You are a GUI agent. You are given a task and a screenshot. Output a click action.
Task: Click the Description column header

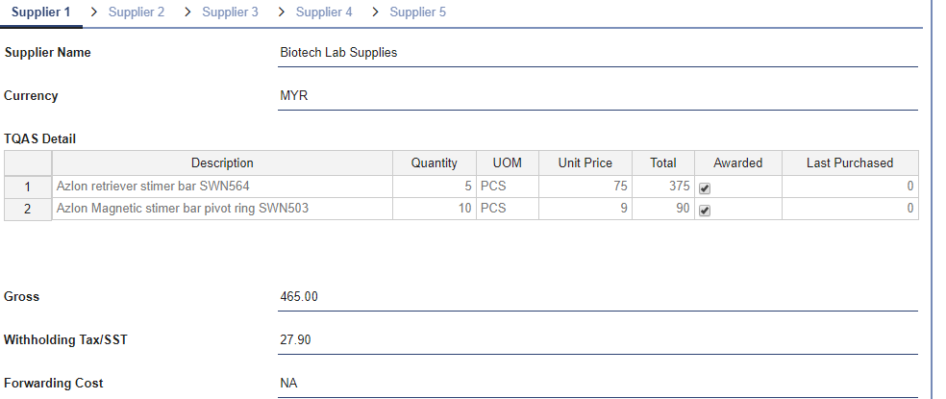click(x=222, y=163)
